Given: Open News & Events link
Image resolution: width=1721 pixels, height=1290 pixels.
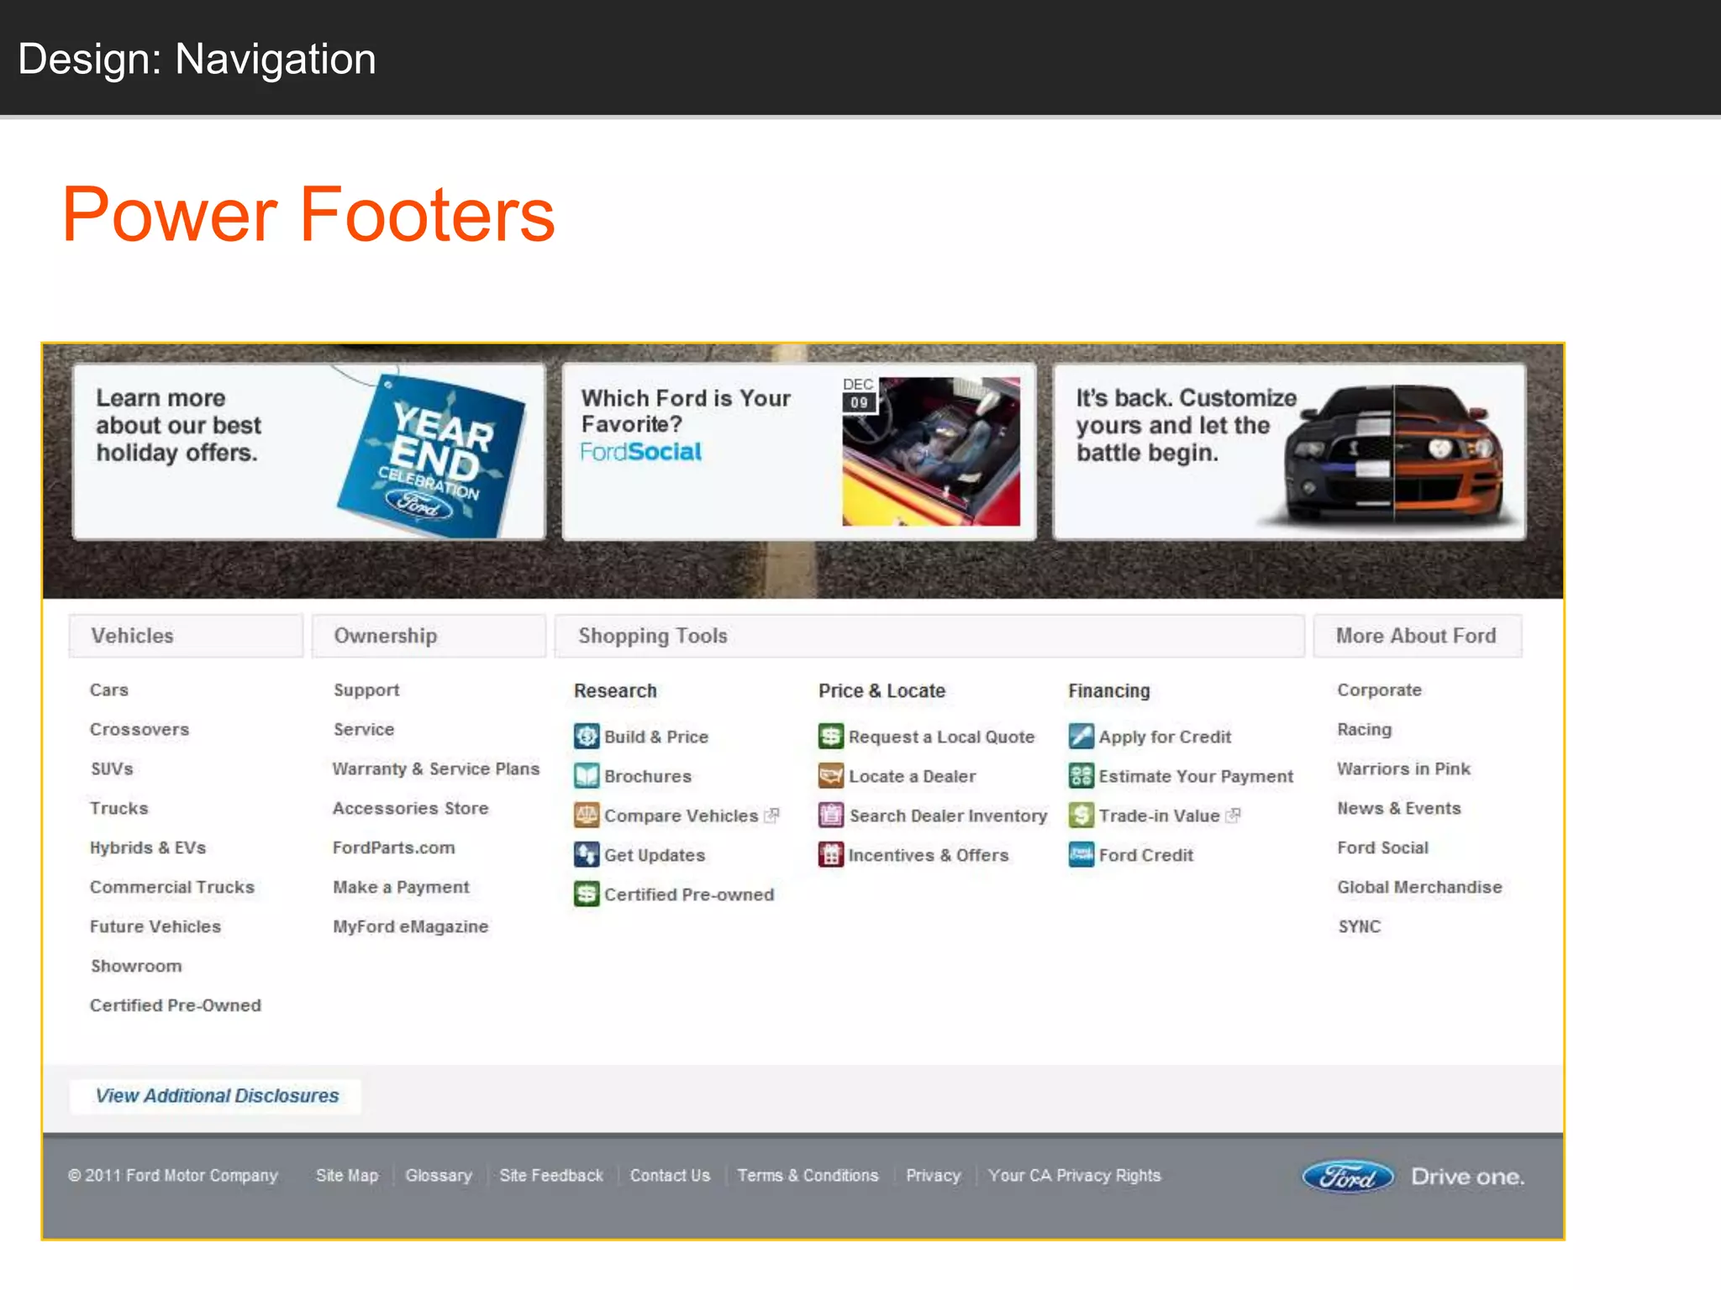Looking at the screenshot, I should coord(1399,808).
